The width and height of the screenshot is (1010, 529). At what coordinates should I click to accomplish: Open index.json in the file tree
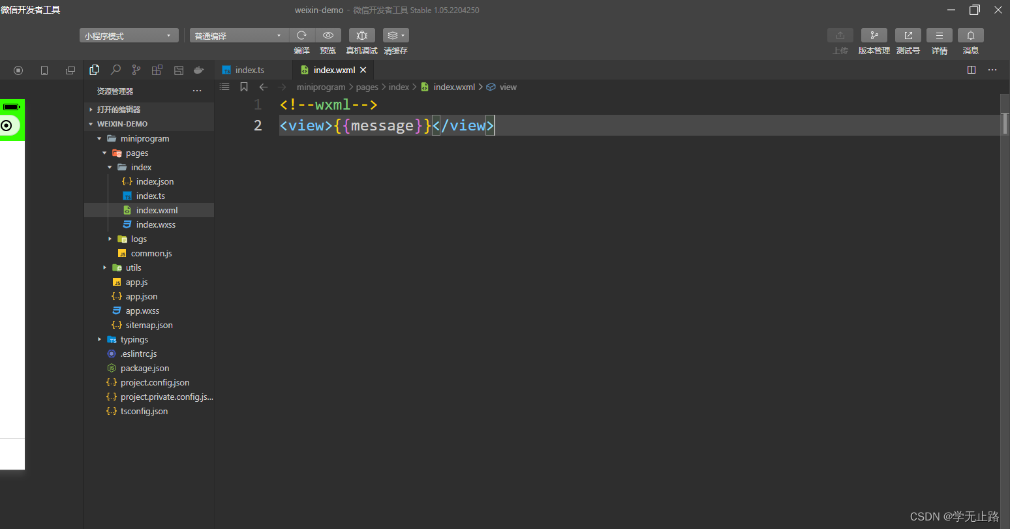pyautogui.click(x=149, y=181)
